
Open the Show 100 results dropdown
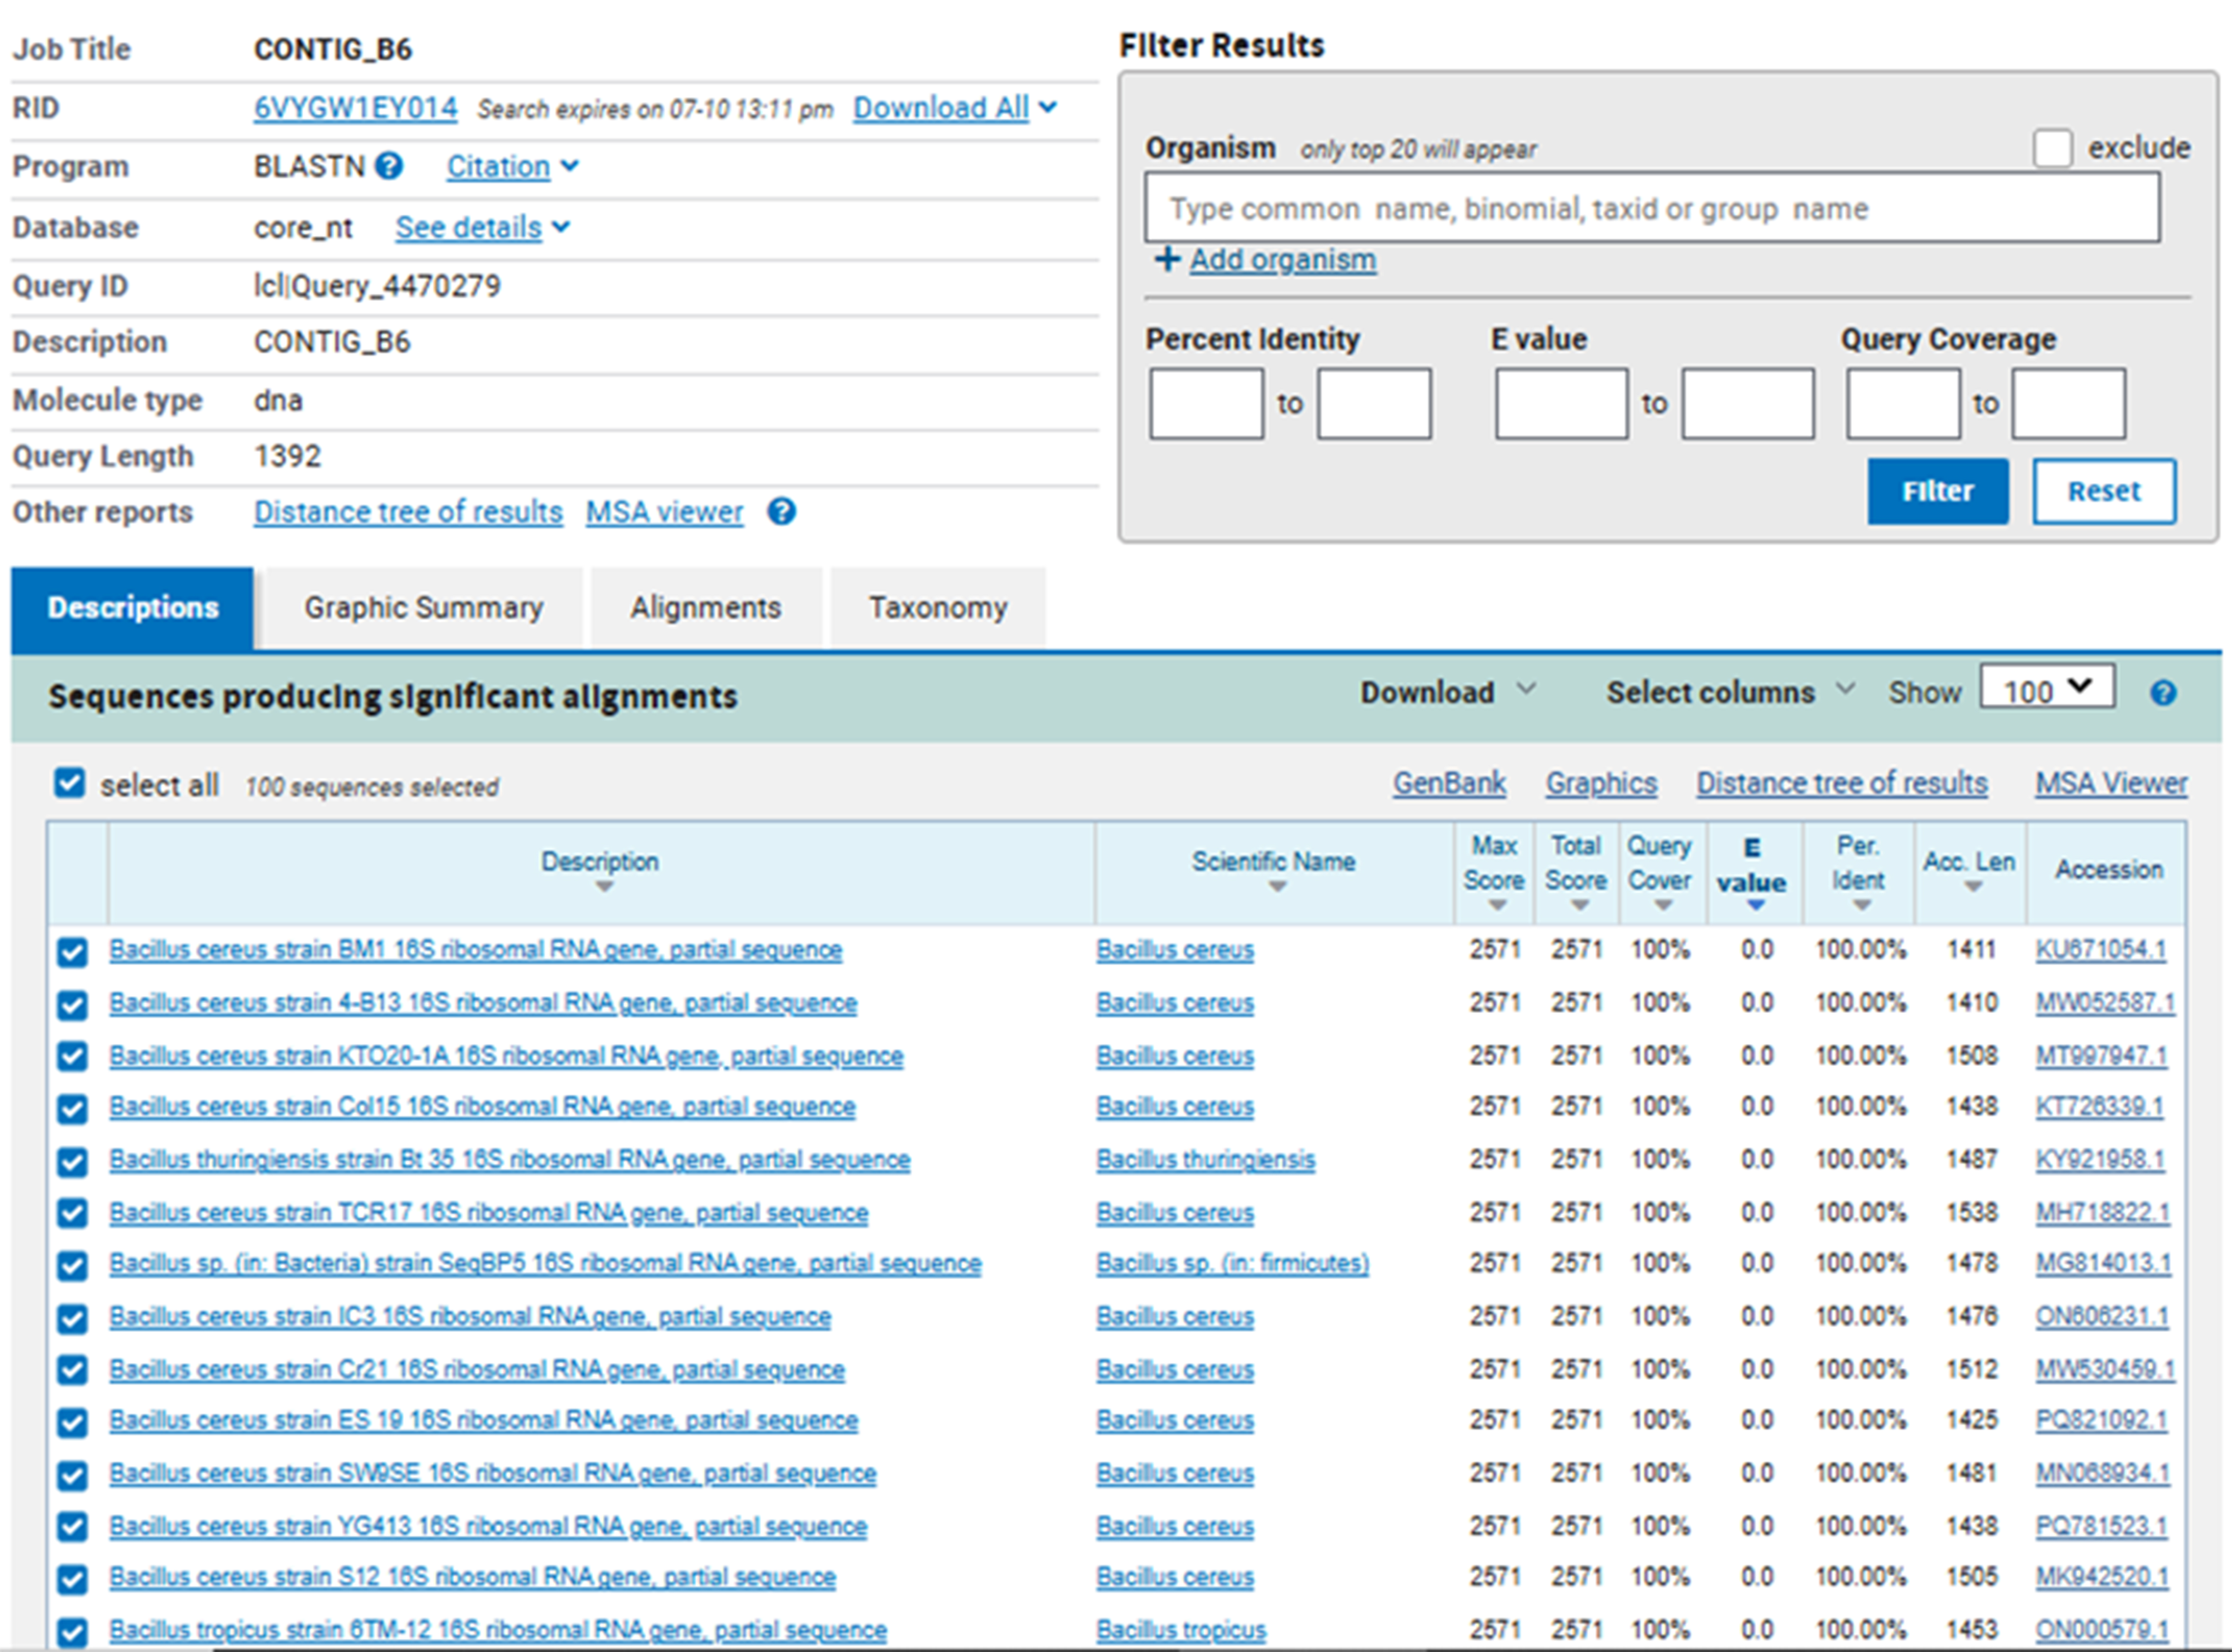pyautogui.click(x=2046, y=690)
